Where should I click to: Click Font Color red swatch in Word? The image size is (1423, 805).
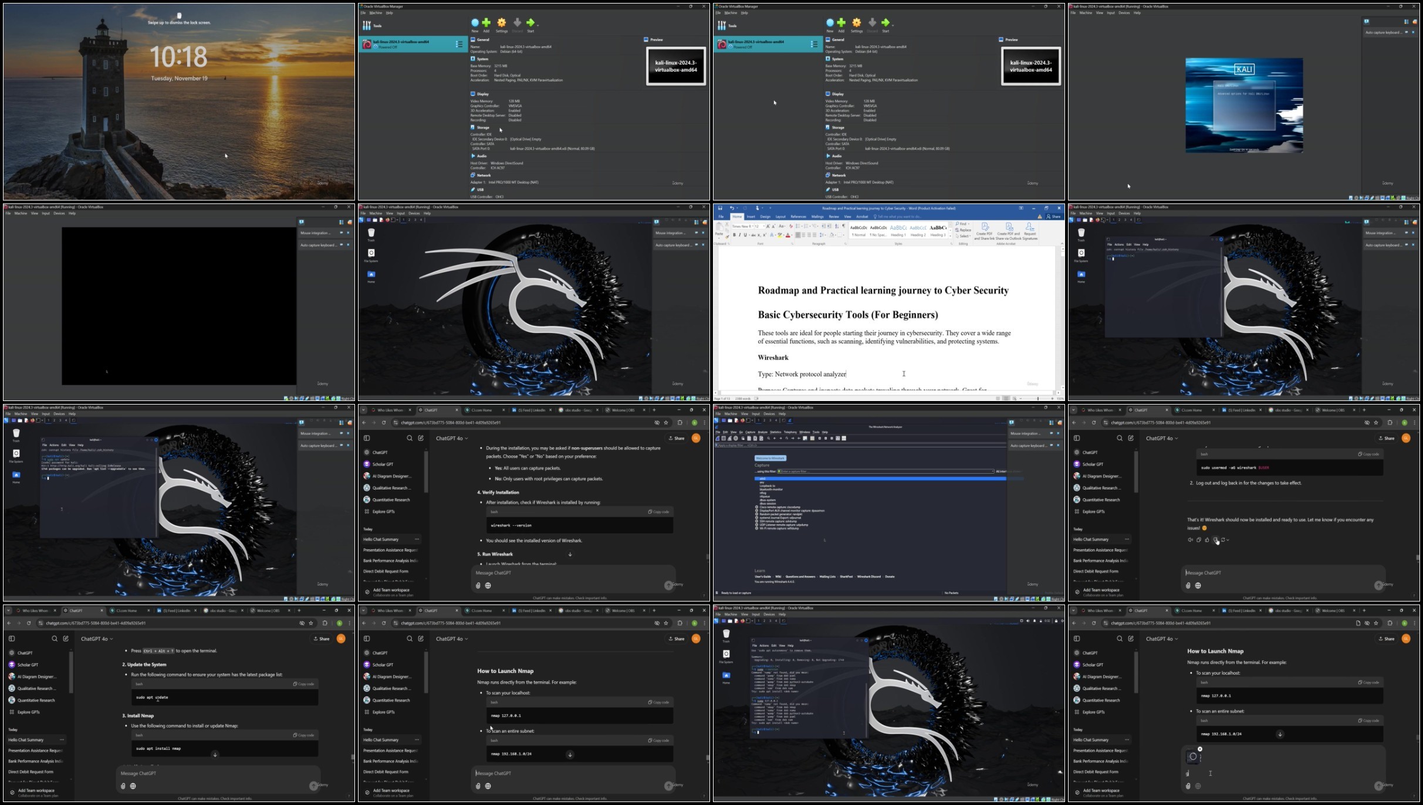[x=787, y=235]
